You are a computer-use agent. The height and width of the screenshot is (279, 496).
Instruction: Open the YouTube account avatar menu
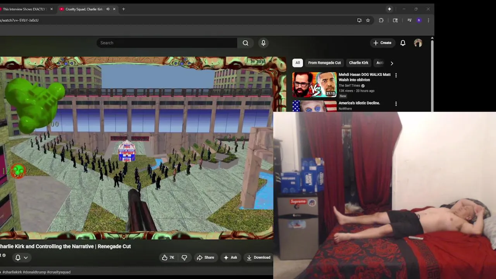[x=418, y=43]
